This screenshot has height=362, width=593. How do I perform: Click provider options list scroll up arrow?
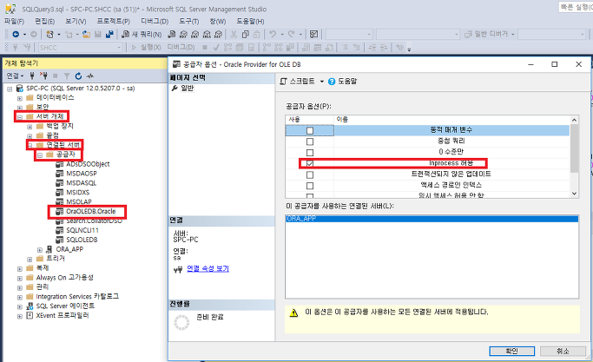point(574,121)
